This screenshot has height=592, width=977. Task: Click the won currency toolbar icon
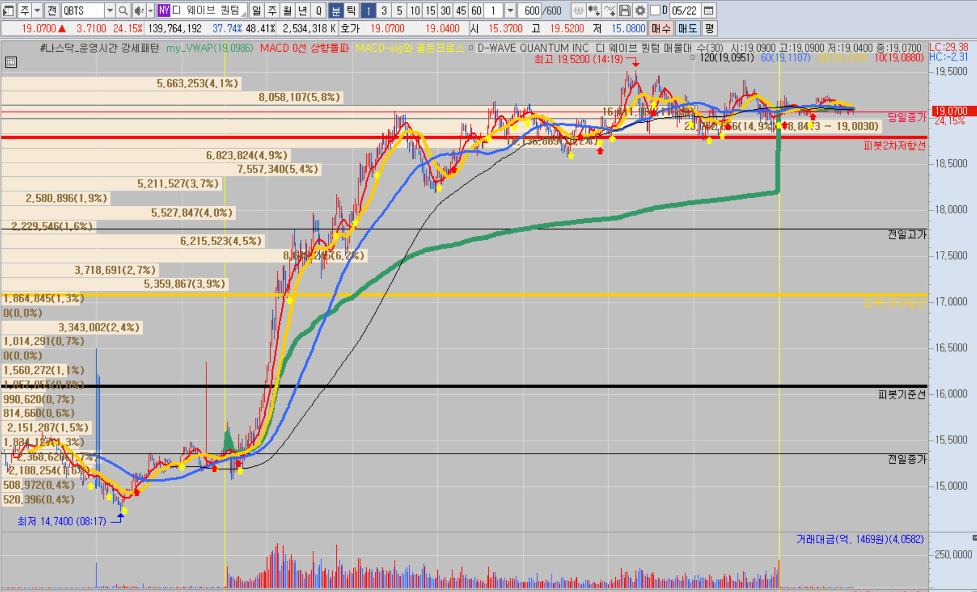pos(578,10)
